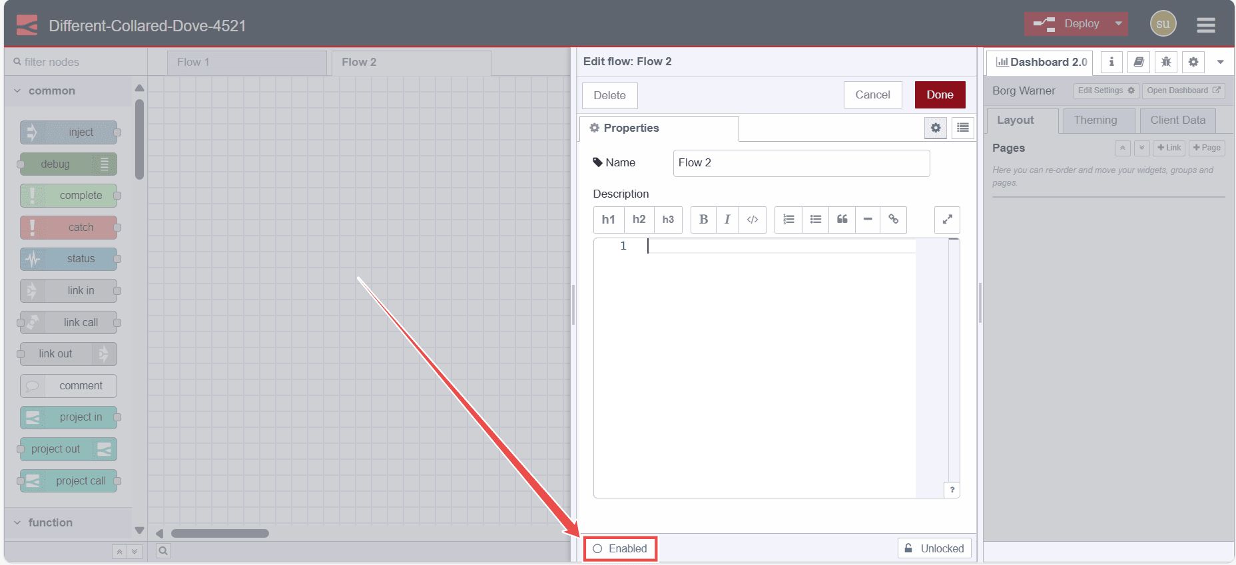Open the information sidebar tab
Image resolution: width=1236 pixels, height=565 pixels.
point(1111,62)
